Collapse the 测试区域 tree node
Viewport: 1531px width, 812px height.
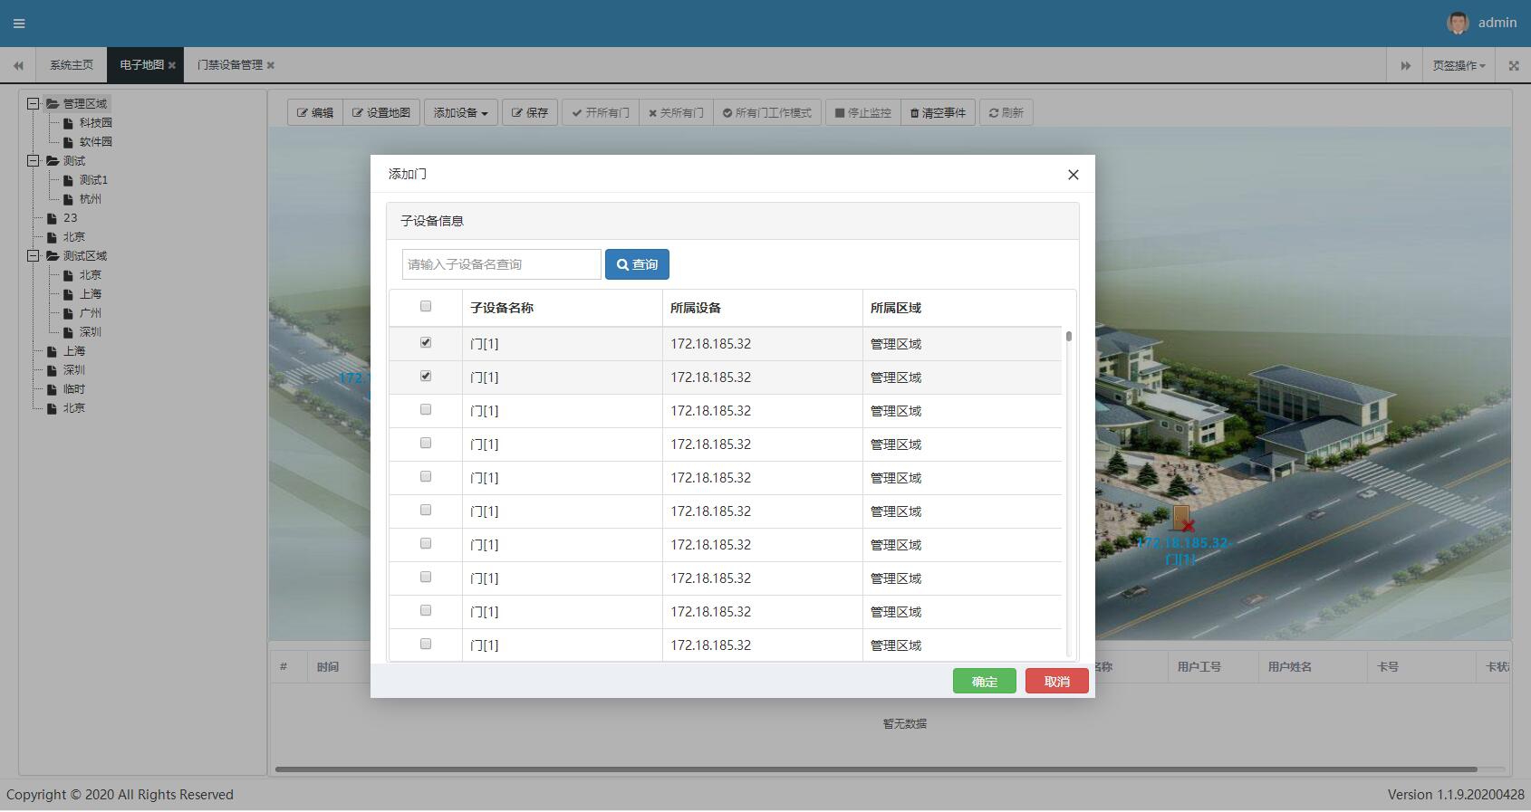coord(34,256)
